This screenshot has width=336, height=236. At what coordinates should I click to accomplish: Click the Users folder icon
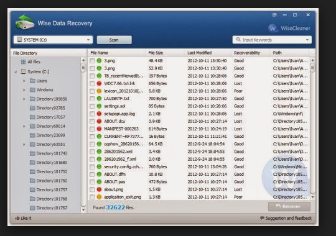pyautogui.click(x=32, y=81)
